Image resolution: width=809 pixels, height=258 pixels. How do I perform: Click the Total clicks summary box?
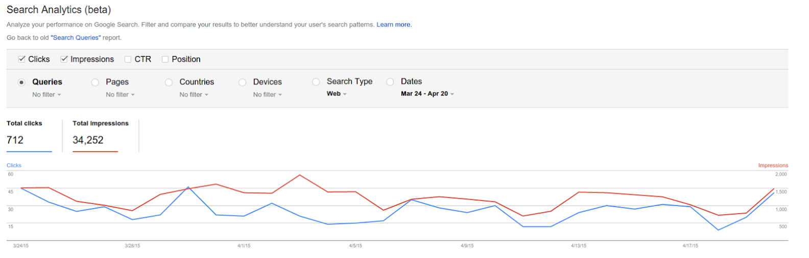point(29,135)
